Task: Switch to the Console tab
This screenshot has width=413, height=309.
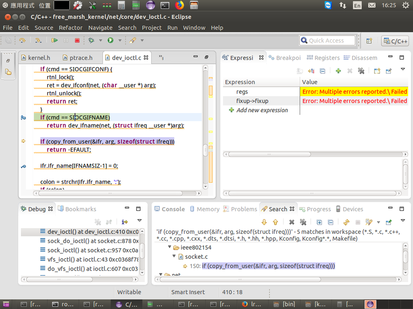Action: tap(169, 209)
